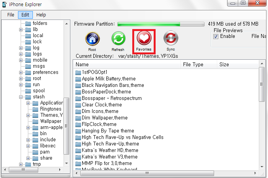Viewport: 268px width, 178px height.
Task: Go to Root directory icon
Action: click(x=92, y=39)
